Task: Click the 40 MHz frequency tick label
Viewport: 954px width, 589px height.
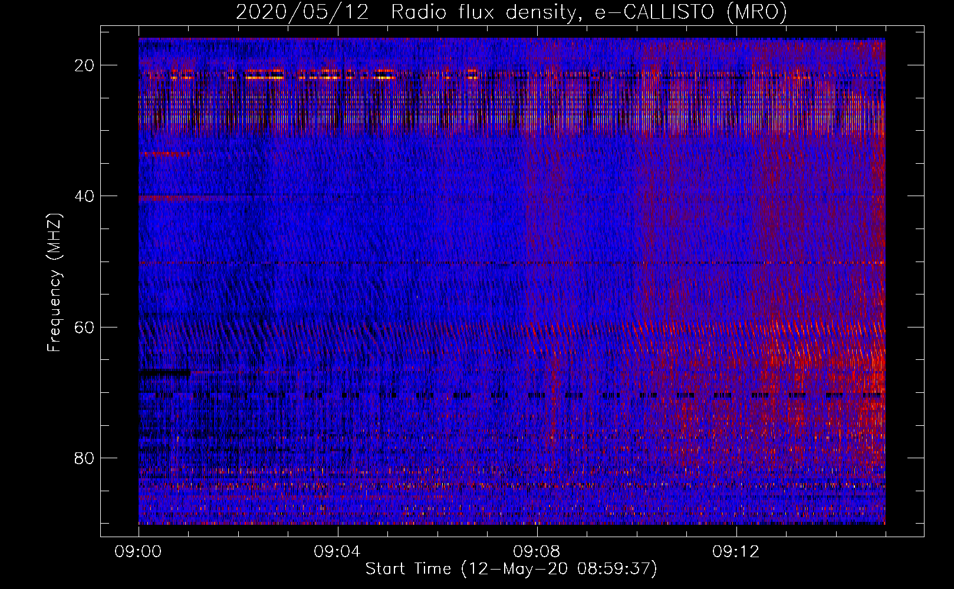Action: 85,196
